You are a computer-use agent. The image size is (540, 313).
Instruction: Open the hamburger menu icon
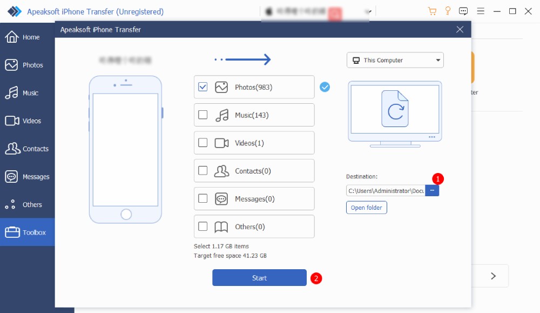(481, 11)
